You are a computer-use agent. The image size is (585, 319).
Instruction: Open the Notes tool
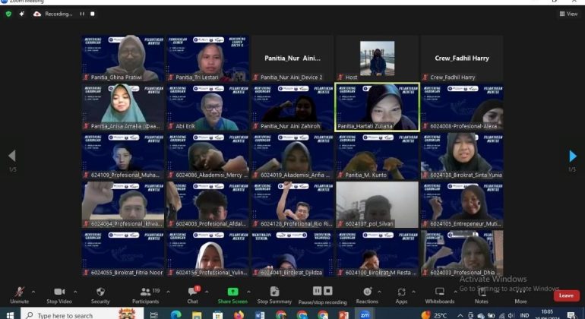(x=481, y=295)
